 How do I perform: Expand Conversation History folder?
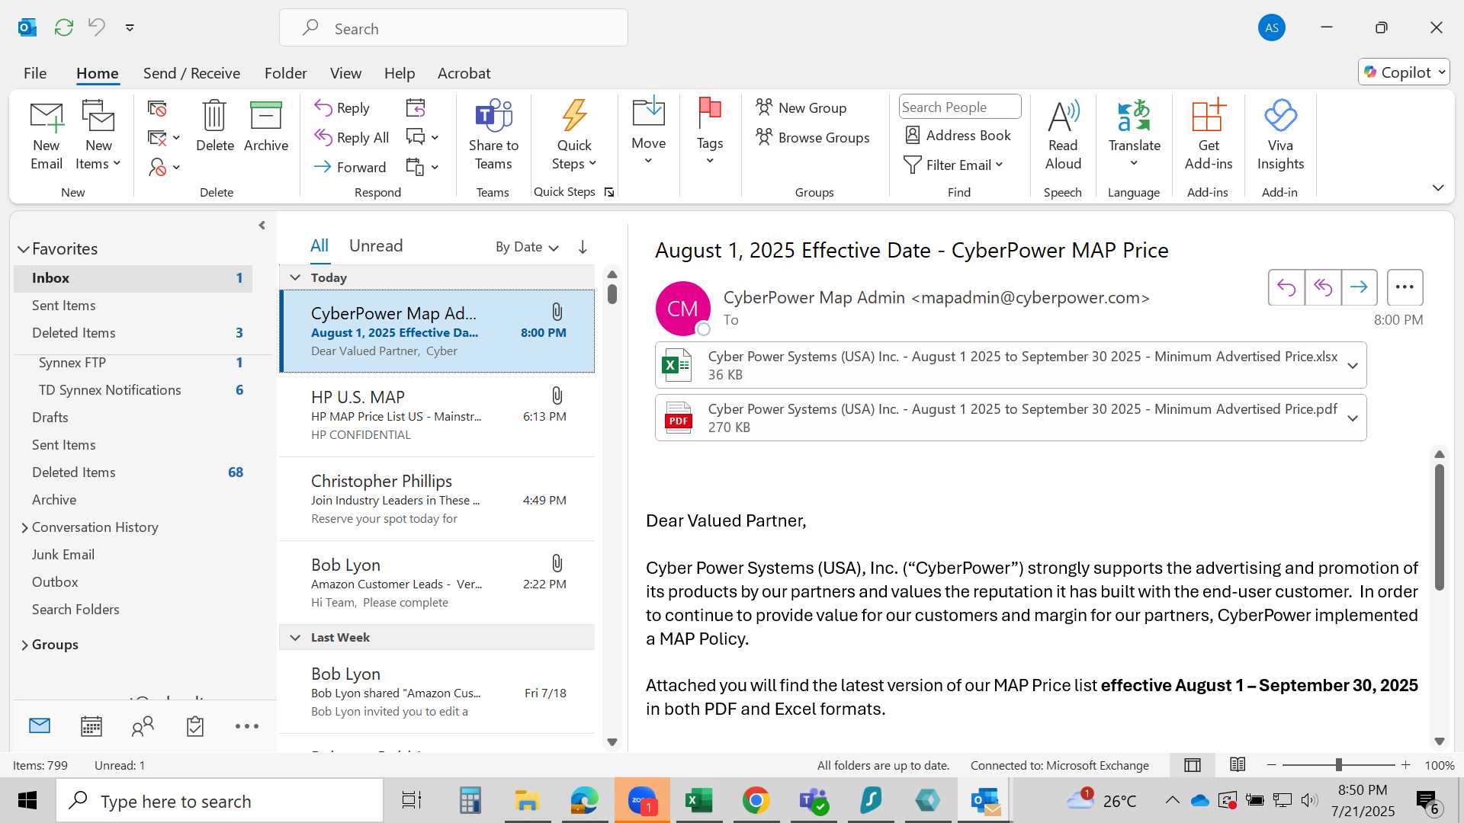coord(24,528)
